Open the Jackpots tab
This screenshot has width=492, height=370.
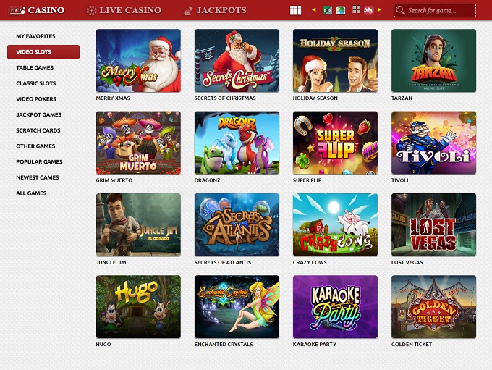215,10
